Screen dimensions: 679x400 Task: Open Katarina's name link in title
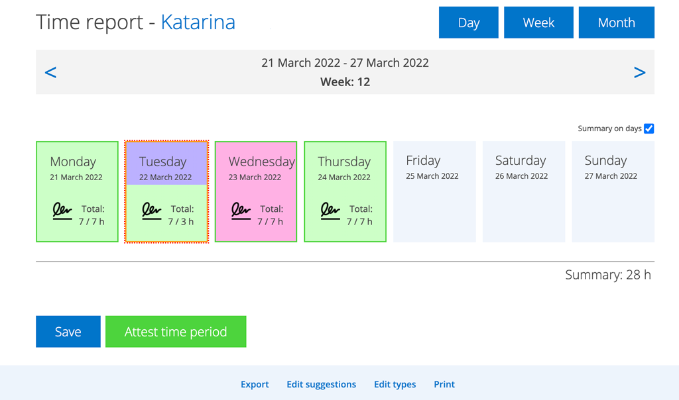198,22
